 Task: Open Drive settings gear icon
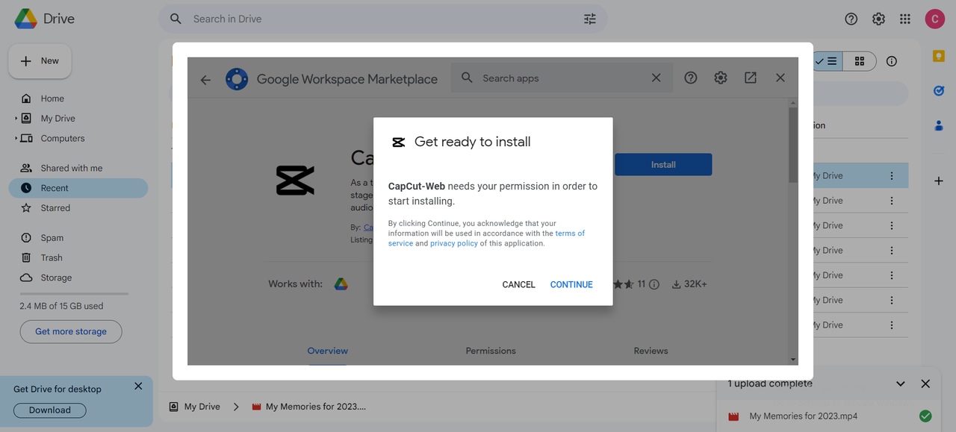(x=879, y=19)
